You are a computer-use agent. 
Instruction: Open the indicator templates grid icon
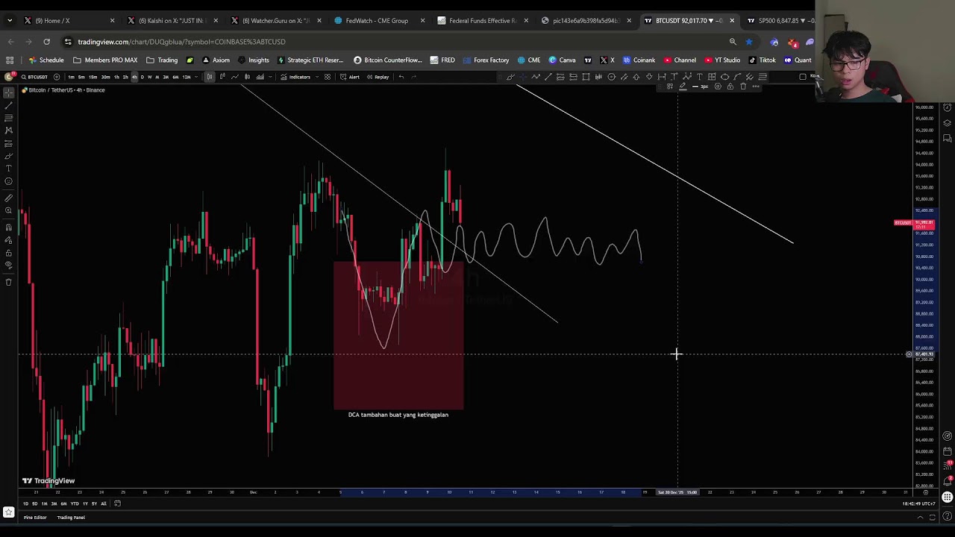pos(328,77)
